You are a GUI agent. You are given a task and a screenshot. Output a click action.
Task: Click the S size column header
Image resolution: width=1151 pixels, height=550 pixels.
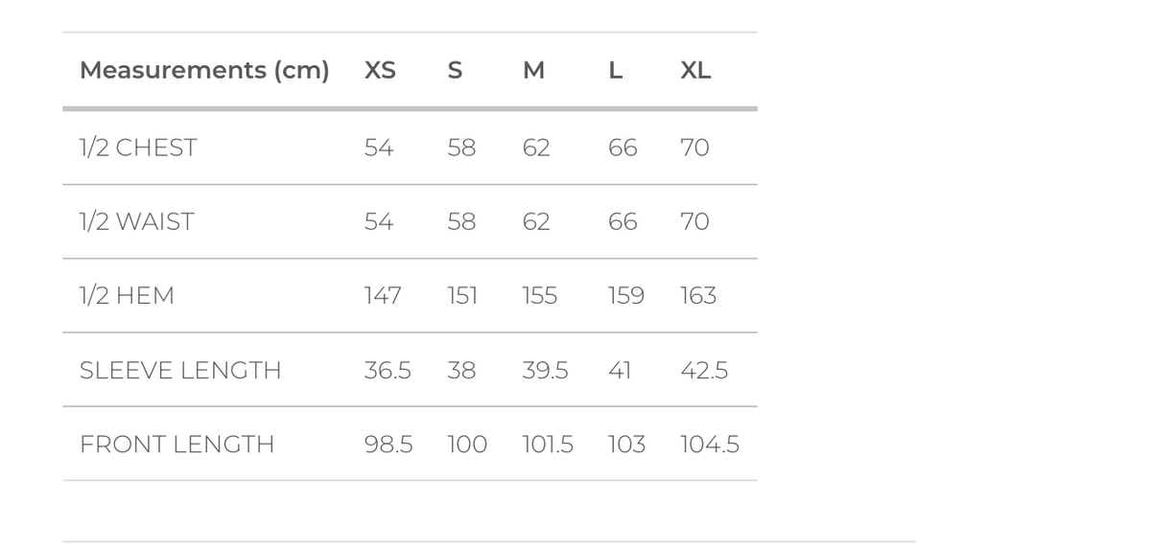[455, 70]
